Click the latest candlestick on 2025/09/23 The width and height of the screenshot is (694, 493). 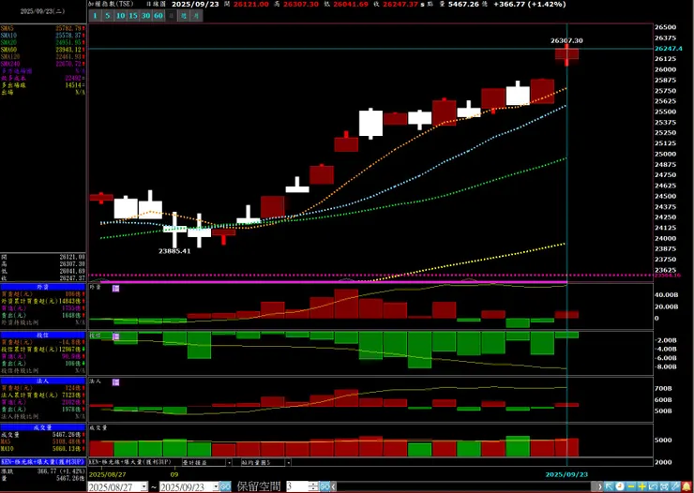566,54
